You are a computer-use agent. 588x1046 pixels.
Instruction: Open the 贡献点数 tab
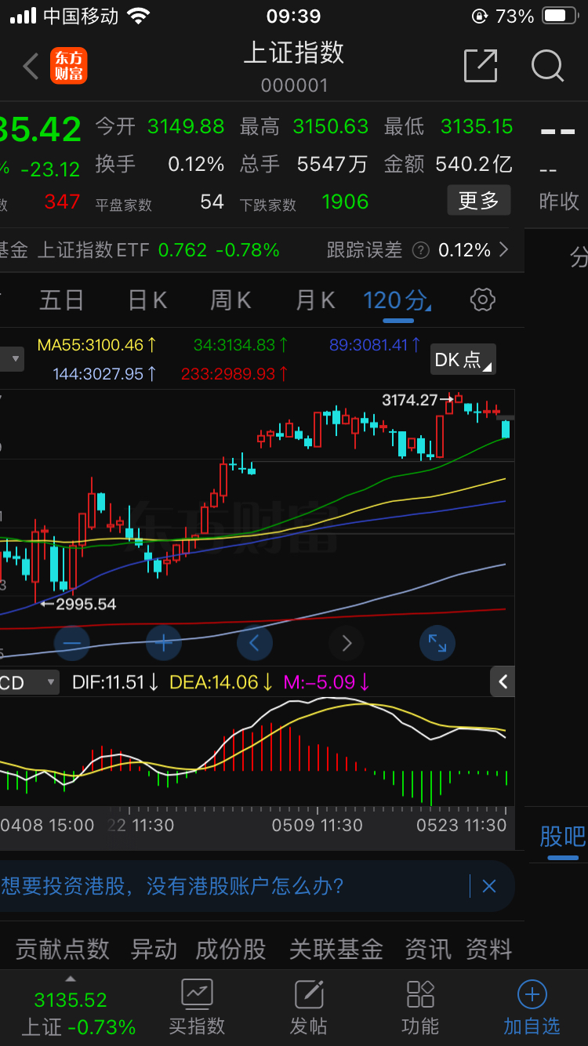pos(63,950)
